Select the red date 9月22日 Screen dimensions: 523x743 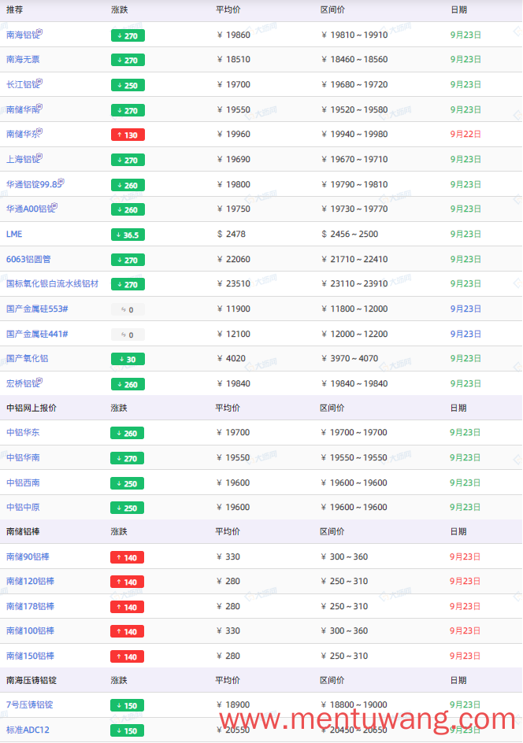pos(466,135)
